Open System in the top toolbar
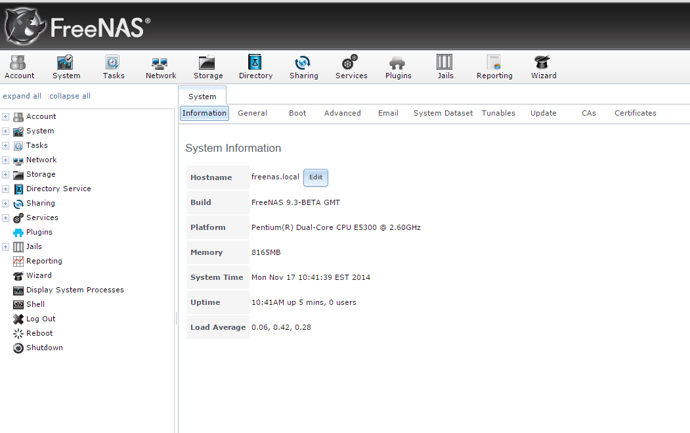 click(66, 67)
